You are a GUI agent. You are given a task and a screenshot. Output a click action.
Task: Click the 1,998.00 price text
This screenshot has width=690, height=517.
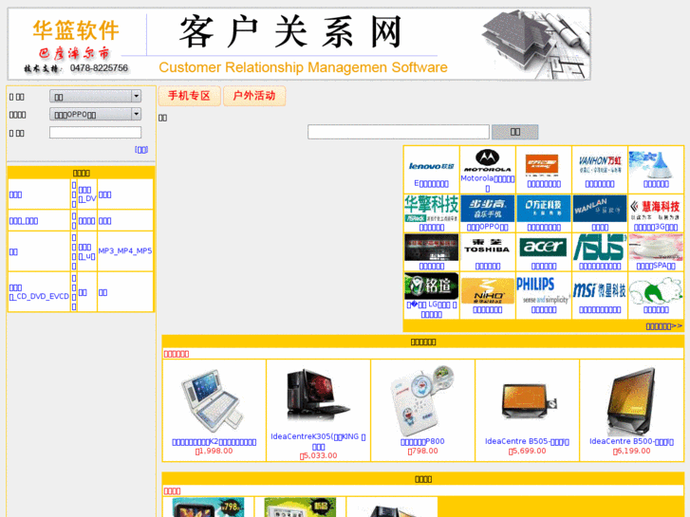(214, 451)
